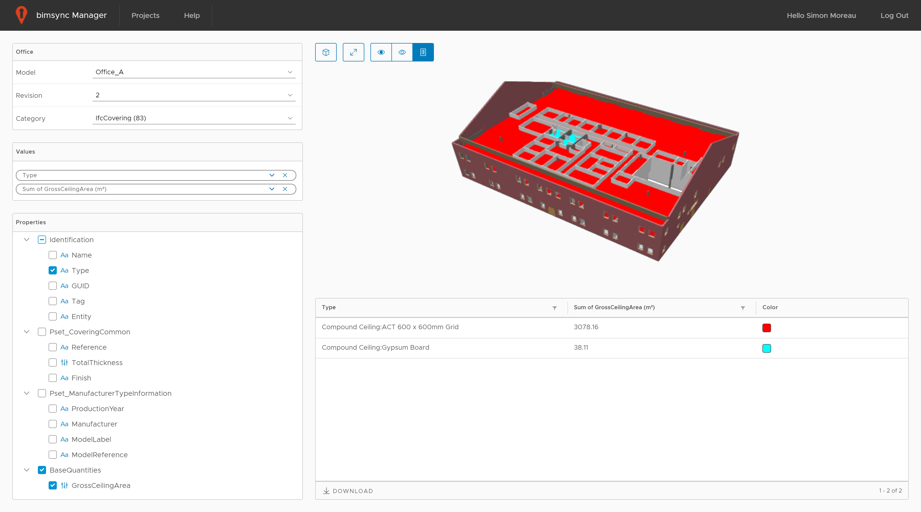Toggle the table list panel icon
921x512 pixels.
point(423,52)
